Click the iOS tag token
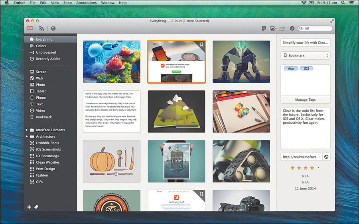The width and height of the screenshot is (359, 224). 306,68
